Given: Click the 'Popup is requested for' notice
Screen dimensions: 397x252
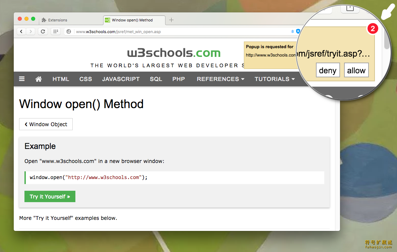Looking at the screenshot, I should point(270,47).
